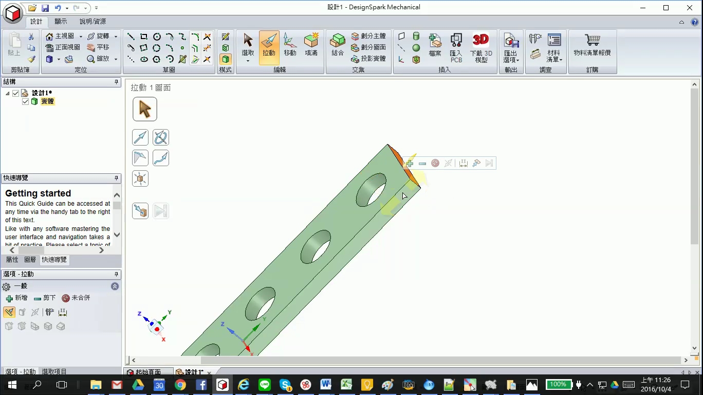Image resolution: width=703 pixels, height=395 pixels.
Task: Close the 設計1 document tab
Action: coord(209,373)
